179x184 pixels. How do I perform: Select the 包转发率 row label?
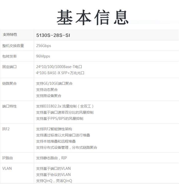tap(10, 56)
